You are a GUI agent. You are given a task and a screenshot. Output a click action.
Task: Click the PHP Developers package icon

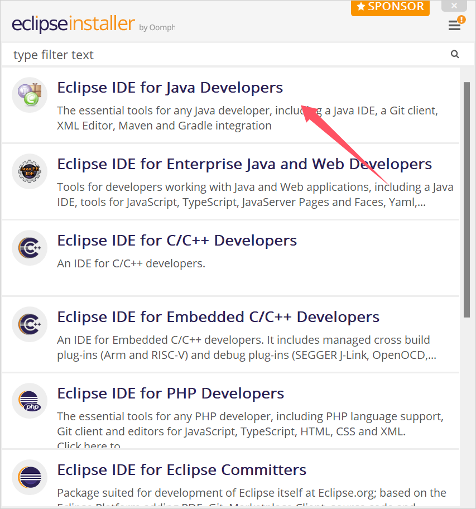point(30,401)
